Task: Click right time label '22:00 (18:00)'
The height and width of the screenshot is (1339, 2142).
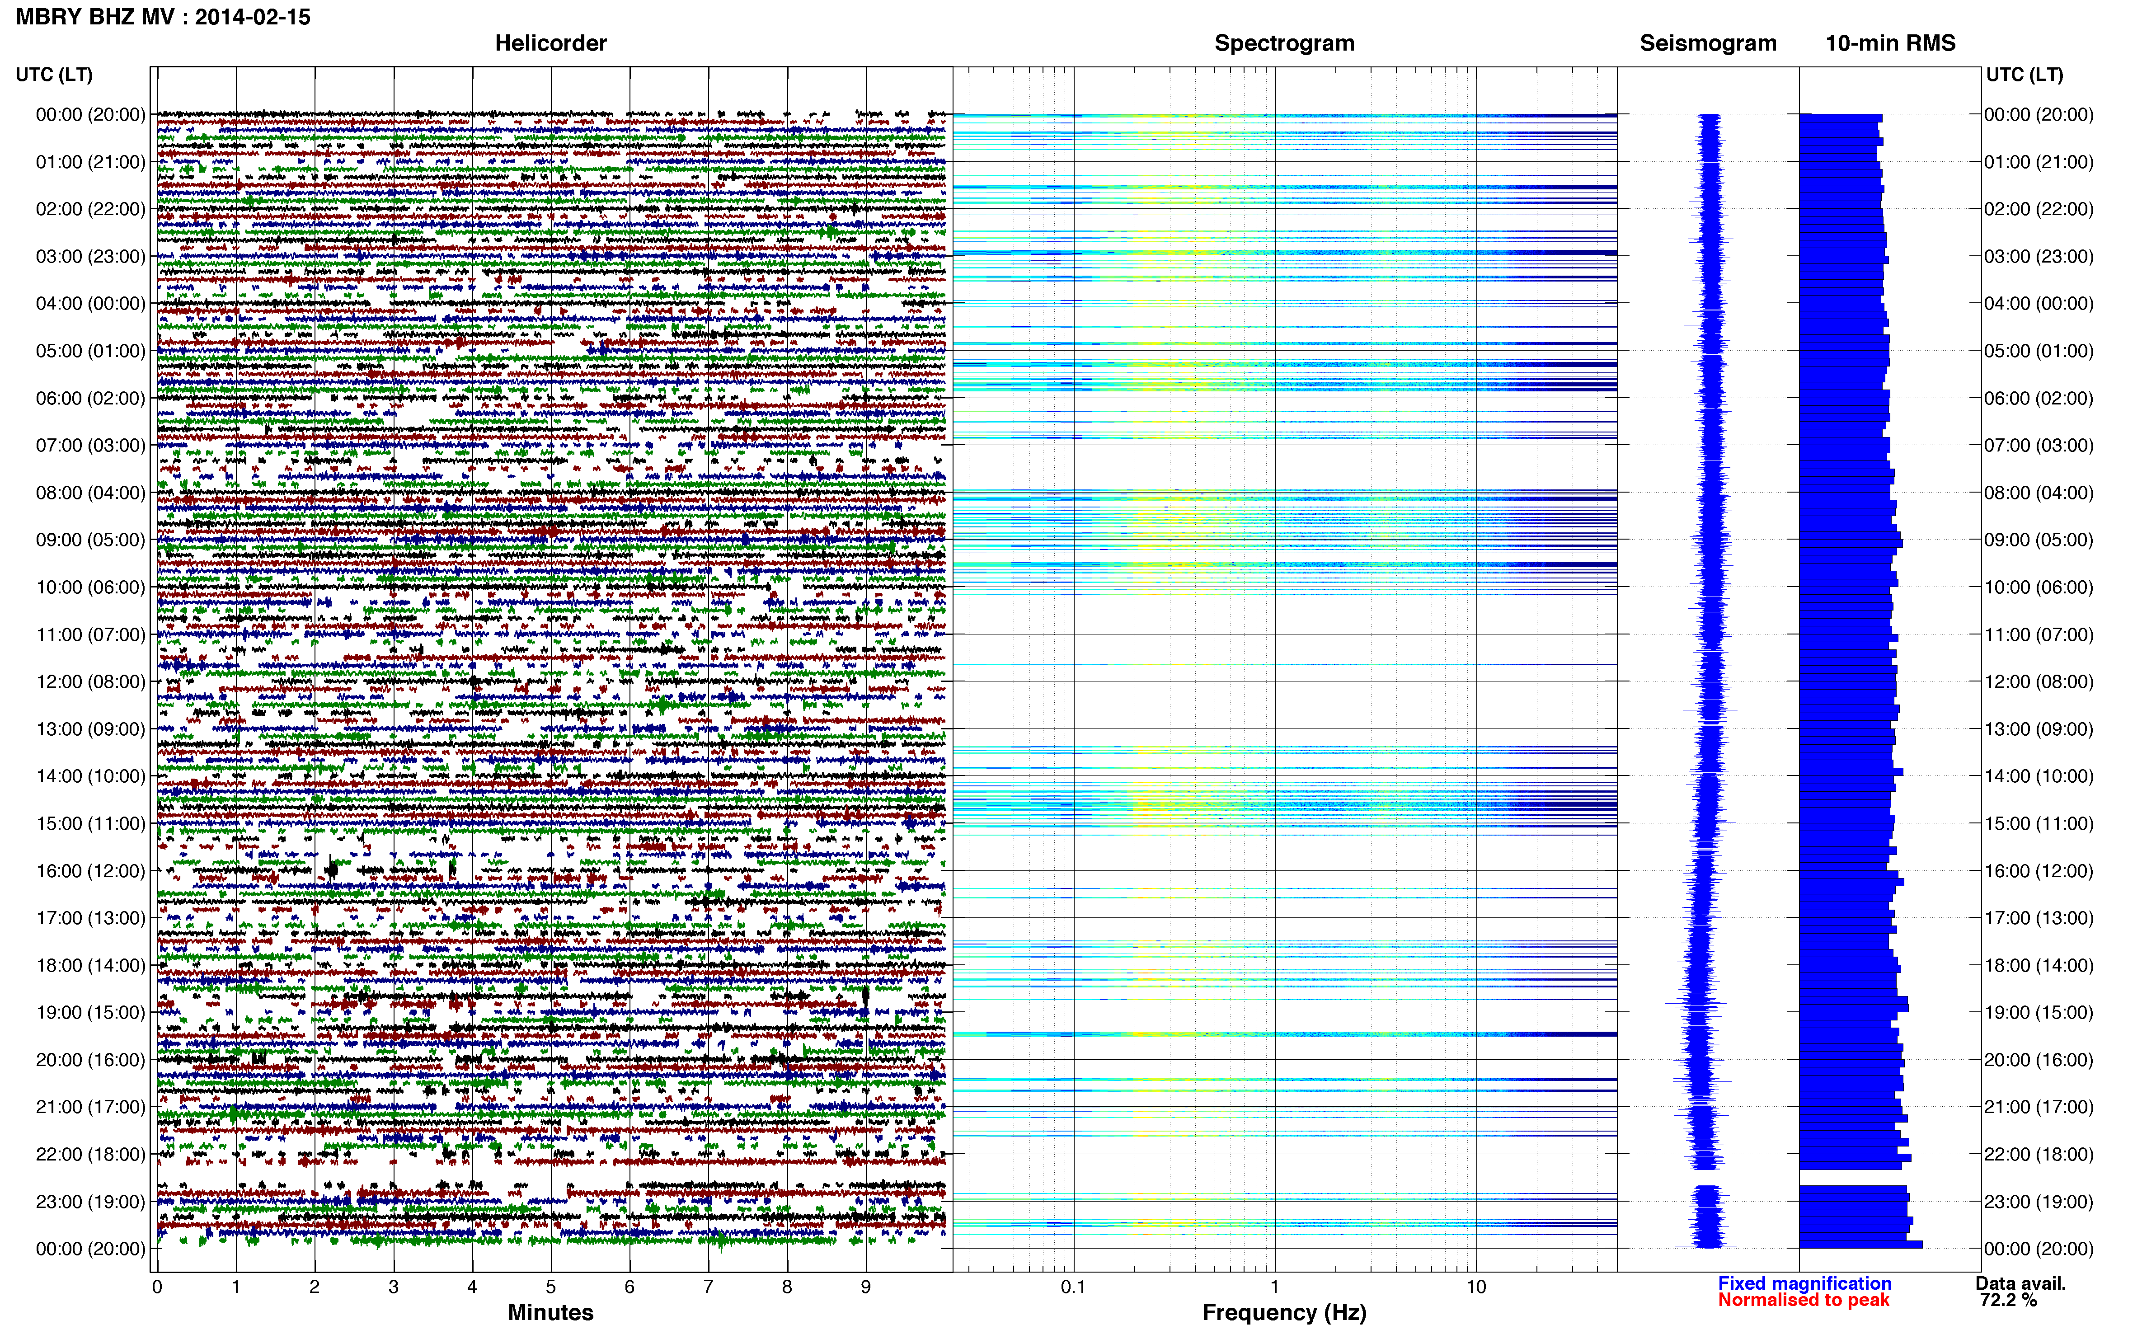Action: tap(2039, 1154)
